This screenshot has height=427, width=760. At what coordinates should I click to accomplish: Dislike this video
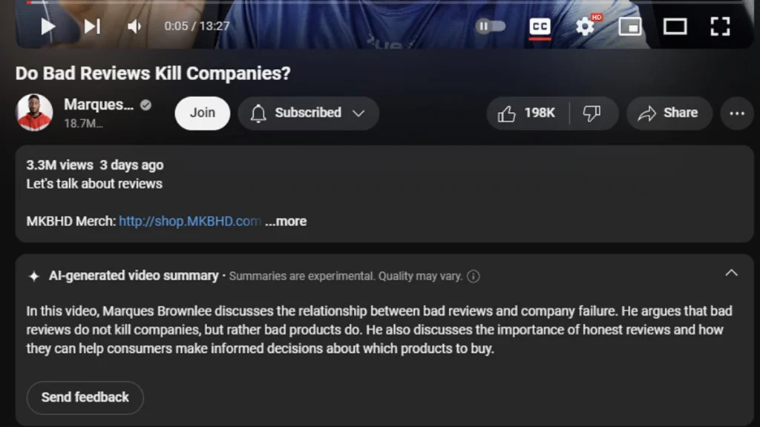pyautogui.click(x=592, y=113)
